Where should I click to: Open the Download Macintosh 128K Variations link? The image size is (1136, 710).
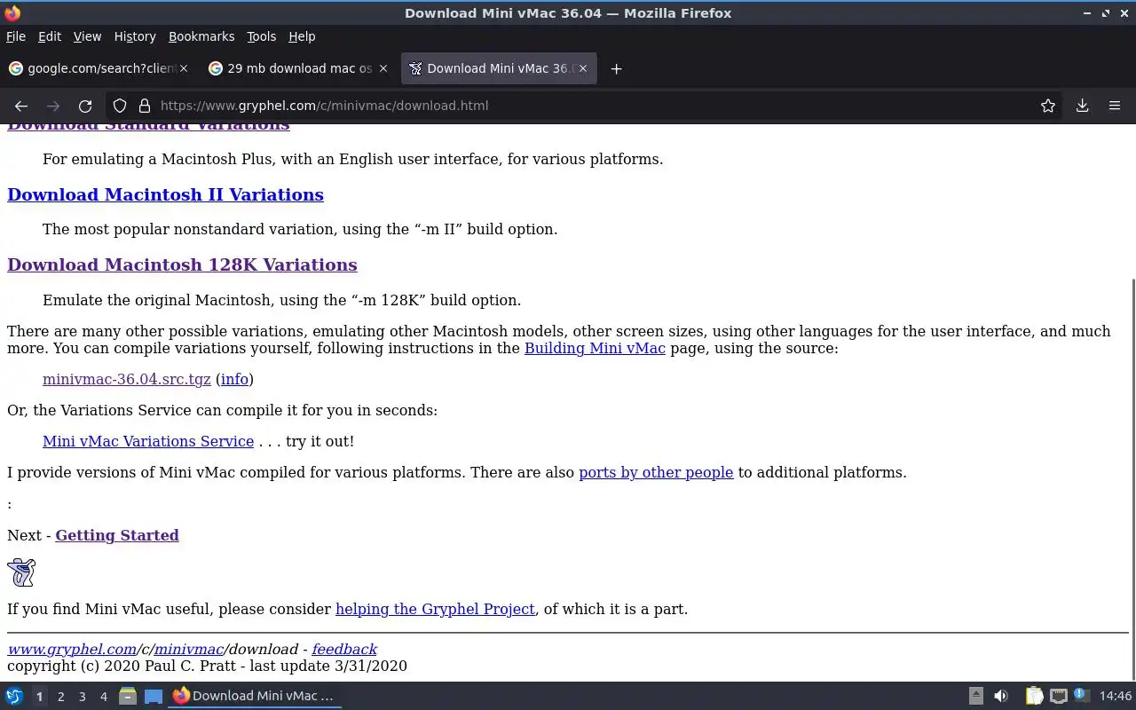[x=182, y=264]
